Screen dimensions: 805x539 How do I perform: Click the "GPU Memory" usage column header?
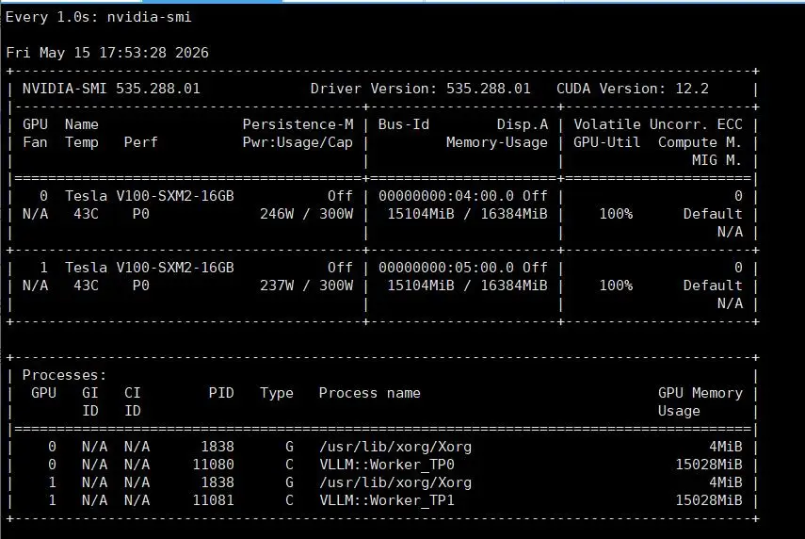700,393
